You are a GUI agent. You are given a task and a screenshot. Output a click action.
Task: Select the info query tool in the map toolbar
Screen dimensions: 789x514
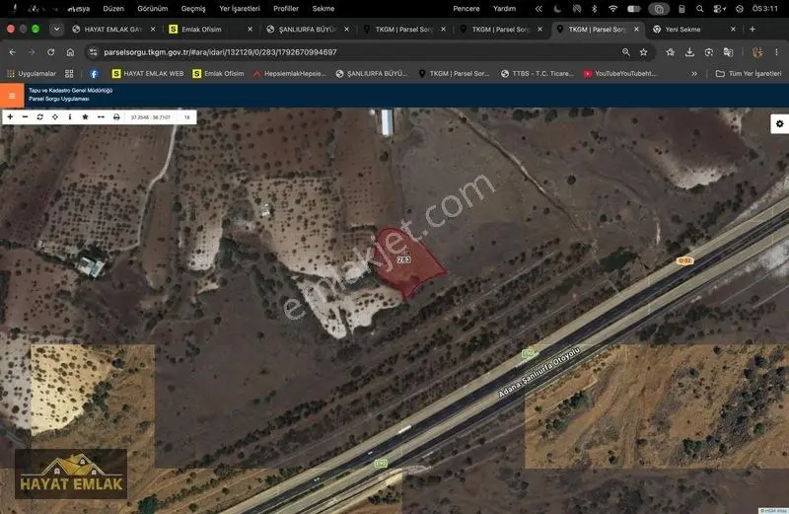[70, 117]
